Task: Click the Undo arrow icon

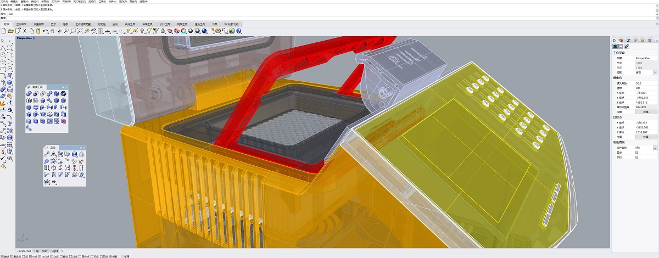Action: 45,31
